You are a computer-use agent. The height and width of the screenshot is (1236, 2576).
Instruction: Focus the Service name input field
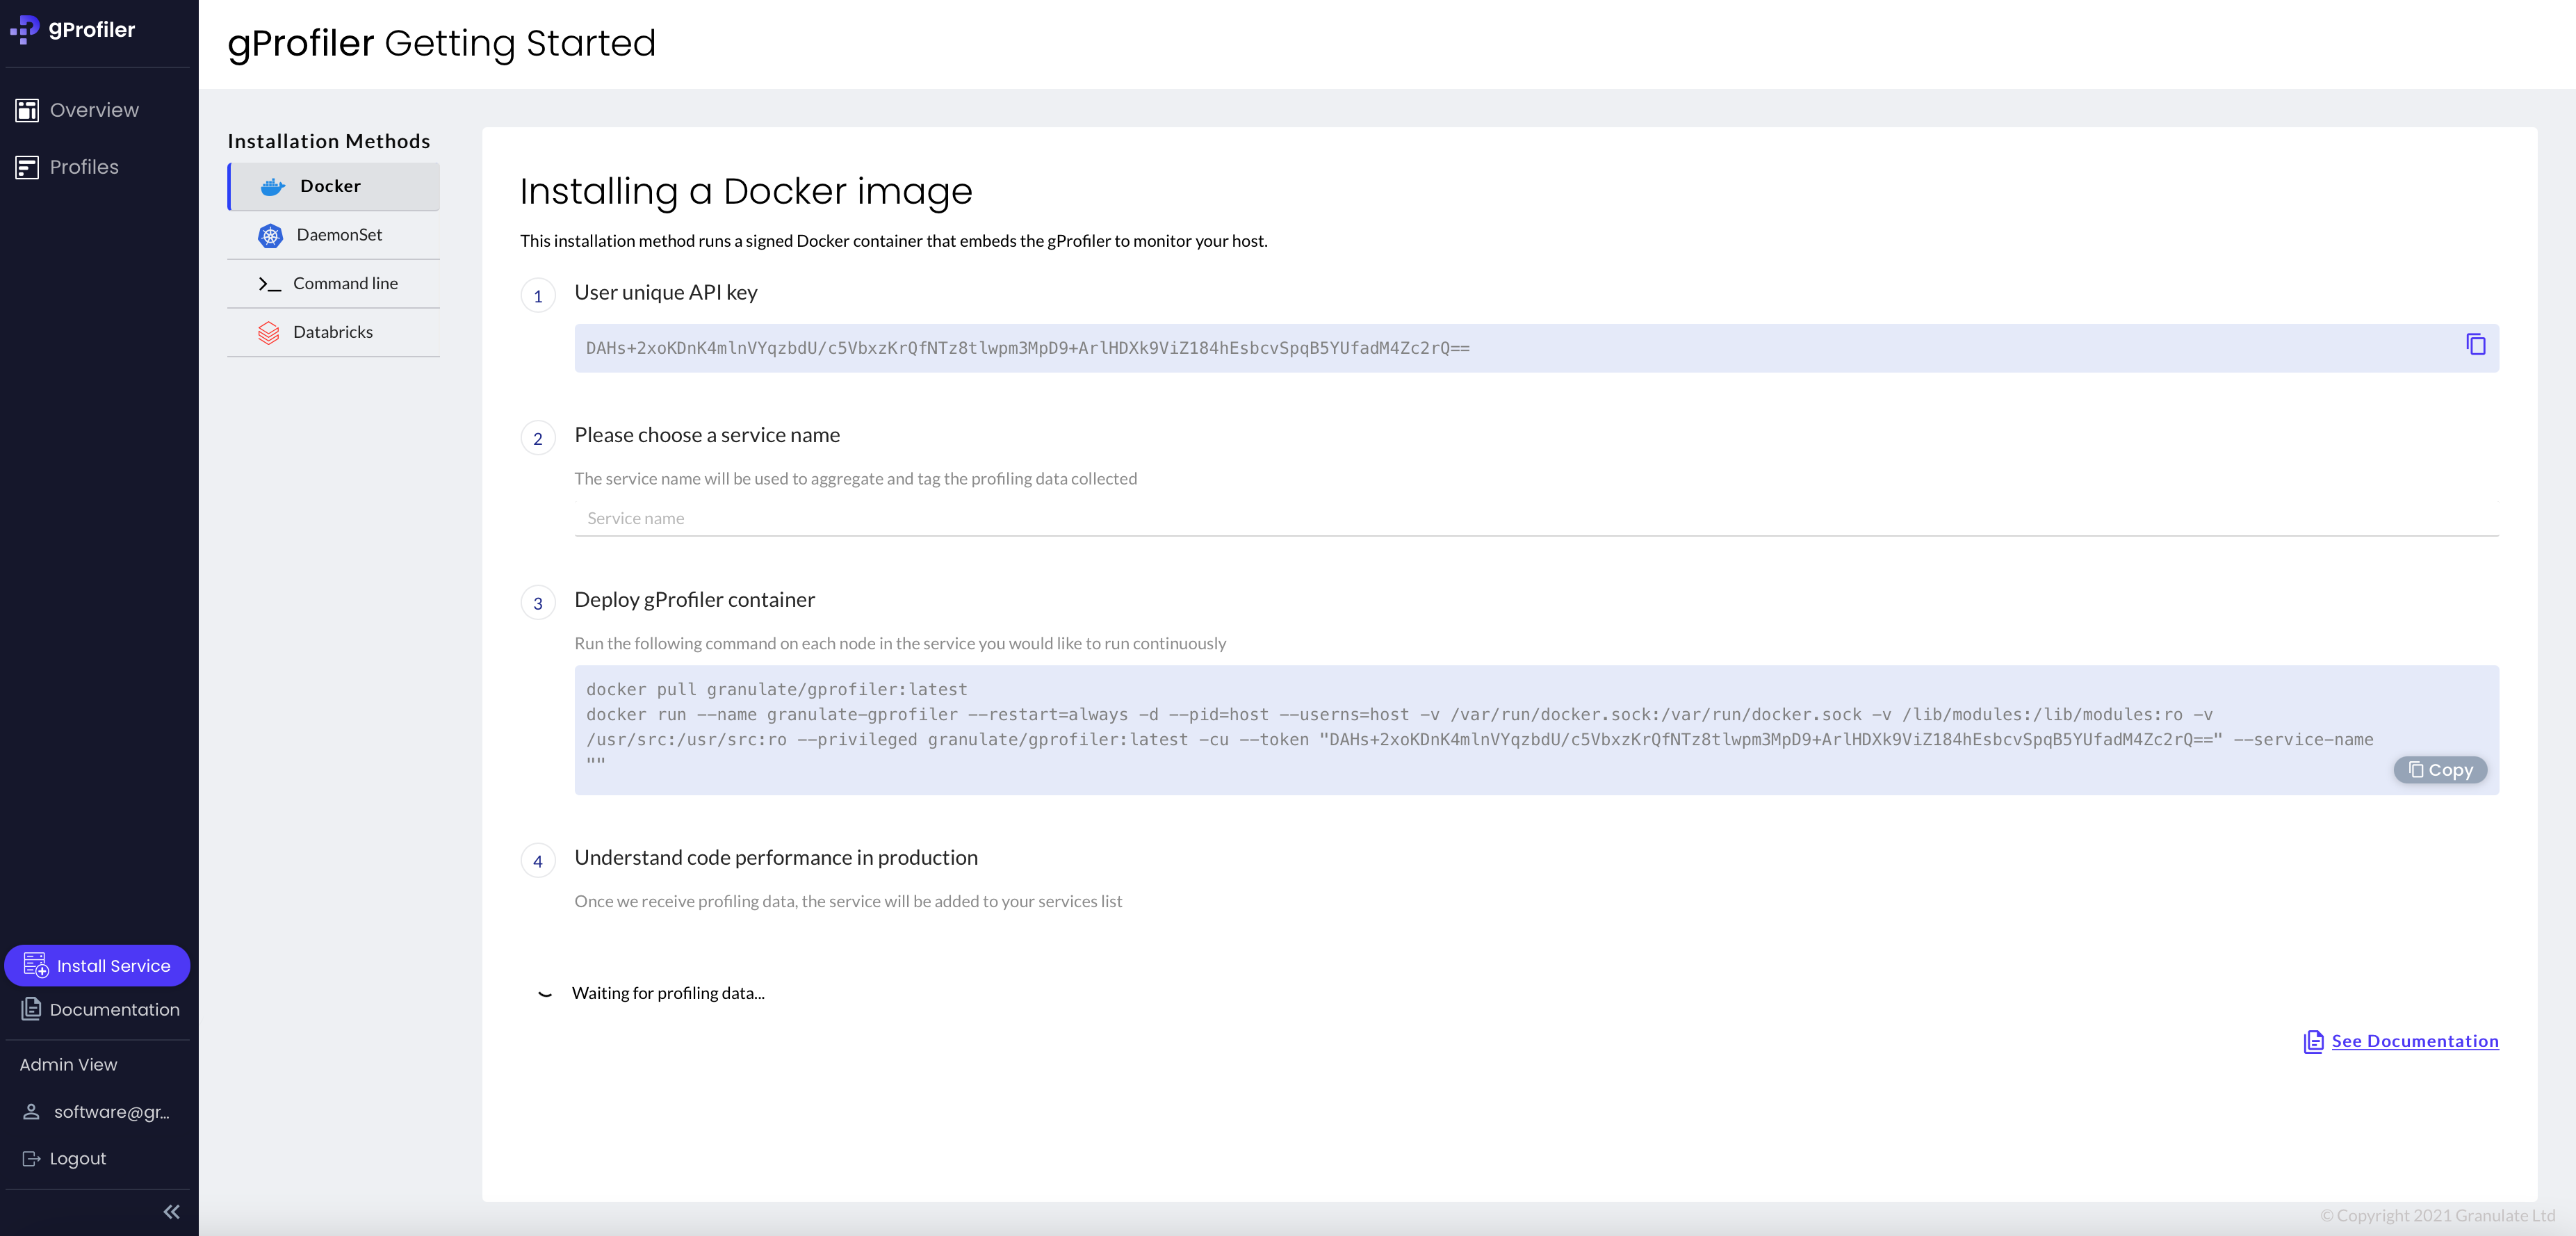(1536, 518)
